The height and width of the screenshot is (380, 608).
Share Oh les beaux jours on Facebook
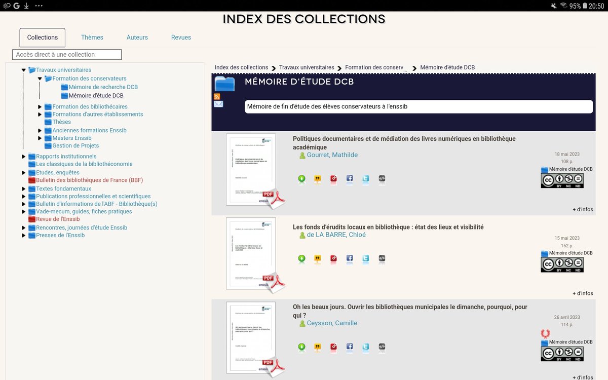click(x=350, y=347)
